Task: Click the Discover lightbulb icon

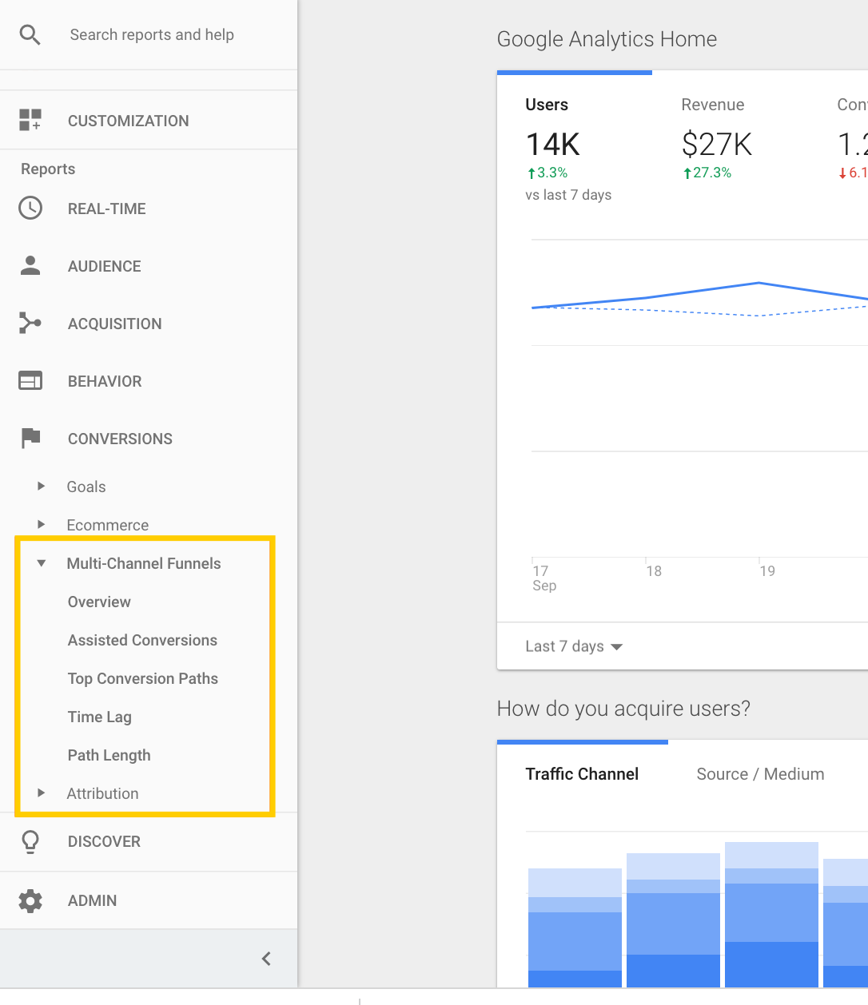Action: click(30, 841)
